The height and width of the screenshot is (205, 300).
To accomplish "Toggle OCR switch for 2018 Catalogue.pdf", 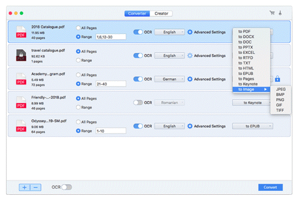I will pyautogui.click(x=138, y=32).
